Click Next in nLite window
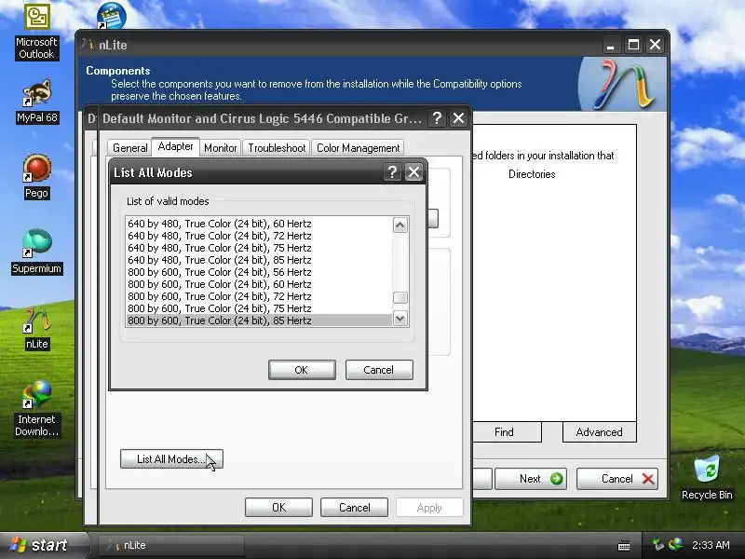Screen dimensions: 745x559 pos(531,479)
